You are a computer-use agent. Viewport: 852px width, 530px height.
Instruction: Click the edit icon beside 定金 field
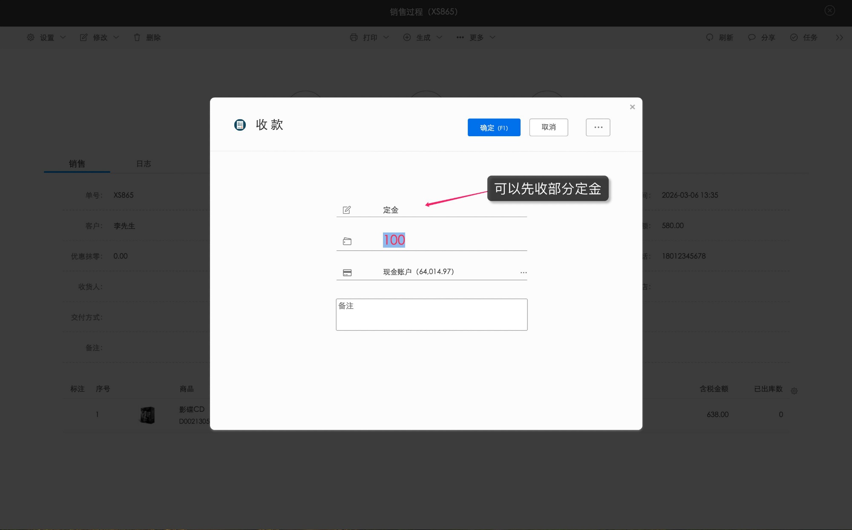[x=347, y=209]
